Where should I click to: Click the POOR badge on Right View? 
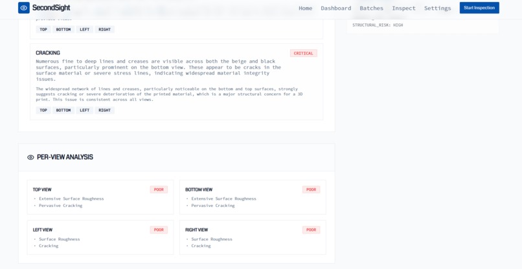click(x=312, y=230)
